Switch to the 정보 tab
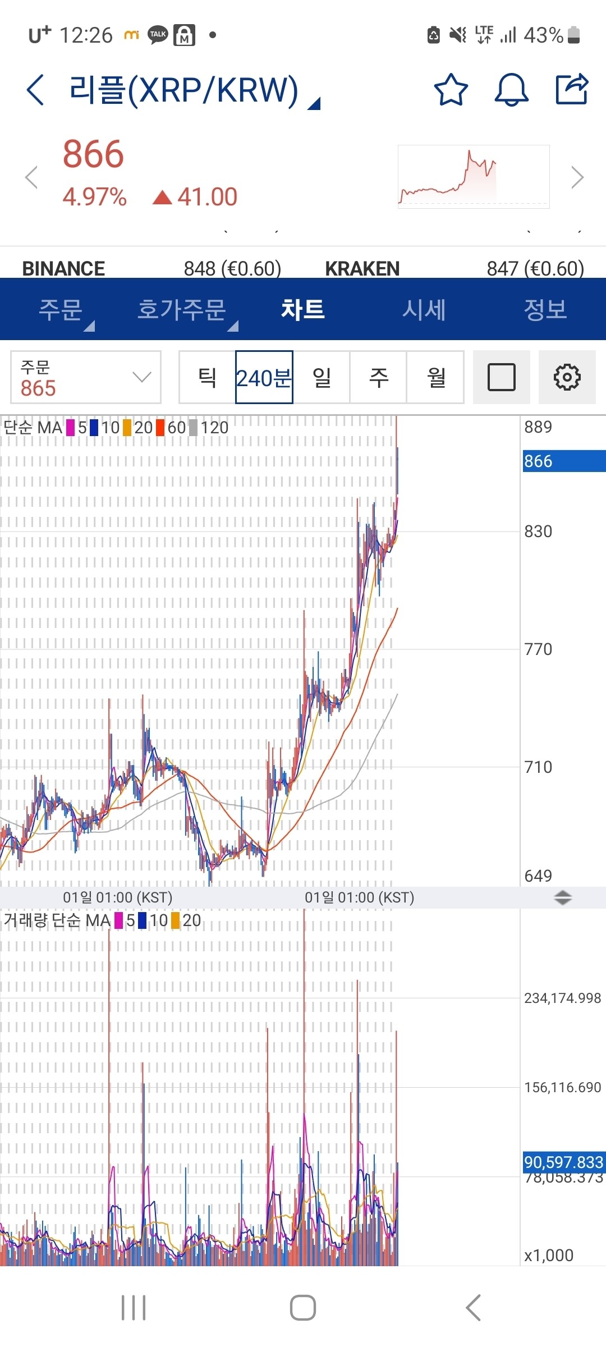 pyautogui.click(x=545, y=309)
